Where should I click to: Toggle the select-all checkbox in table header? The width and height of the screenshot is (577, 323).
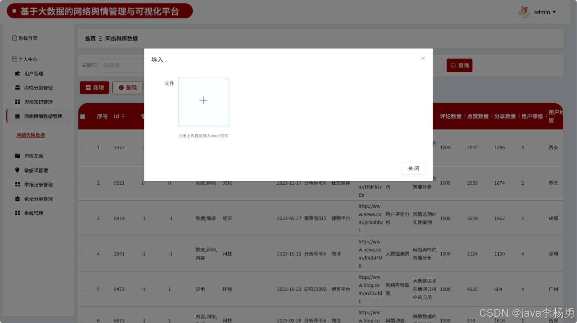[83, 117]
